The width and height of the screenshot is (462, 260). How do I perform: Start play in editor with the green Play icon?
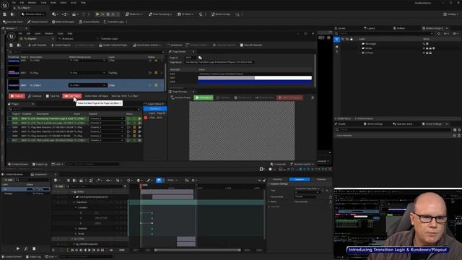pos(97,14)
